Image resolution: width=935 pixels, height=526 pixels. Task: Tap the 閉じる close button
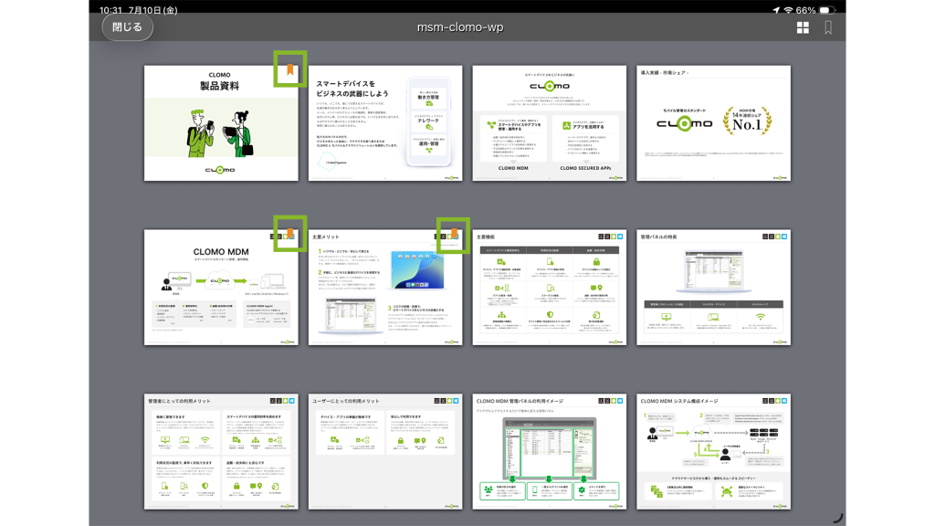(127, 27)
